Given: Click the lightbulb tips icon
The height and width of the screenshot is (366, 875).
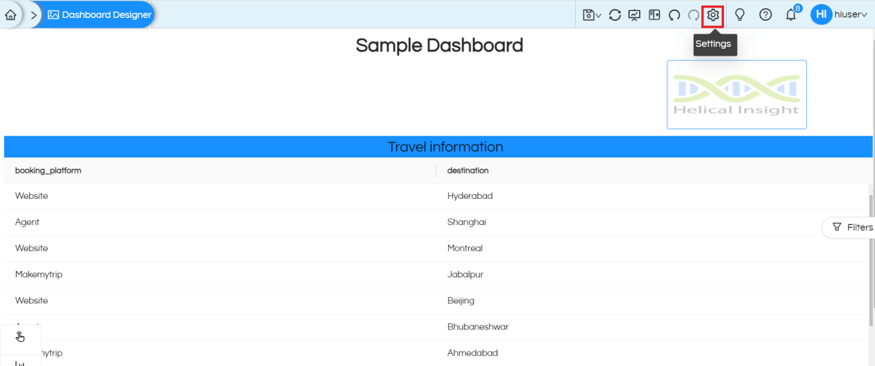Looking at the screenshot, I should click(740, 14).
